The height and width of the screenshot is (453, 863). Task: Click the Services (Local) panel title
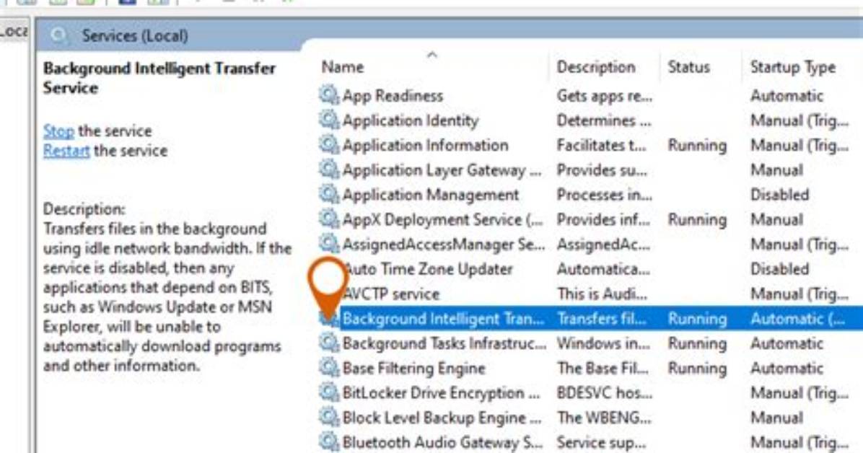pos(135,36)
